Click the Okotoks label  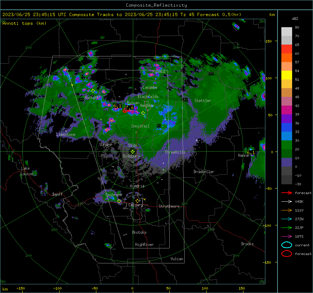click(x=139, y=232)
